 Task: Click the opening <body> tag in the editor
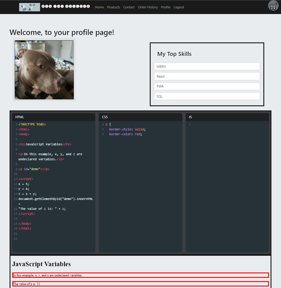(24, 134)
